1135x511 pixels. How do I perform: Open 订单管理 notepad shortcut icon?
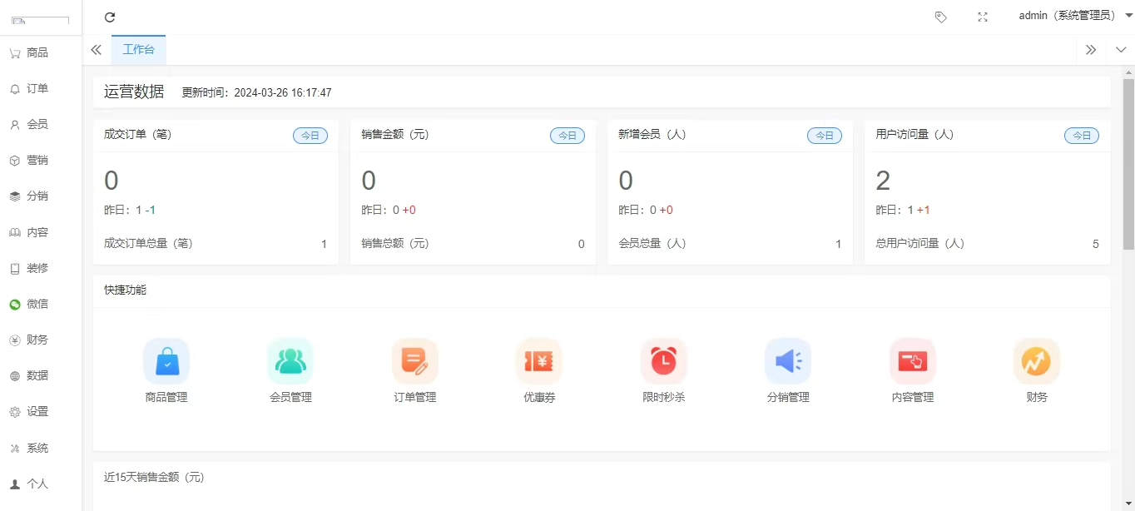pyautogui.click(x=415, y=361)
